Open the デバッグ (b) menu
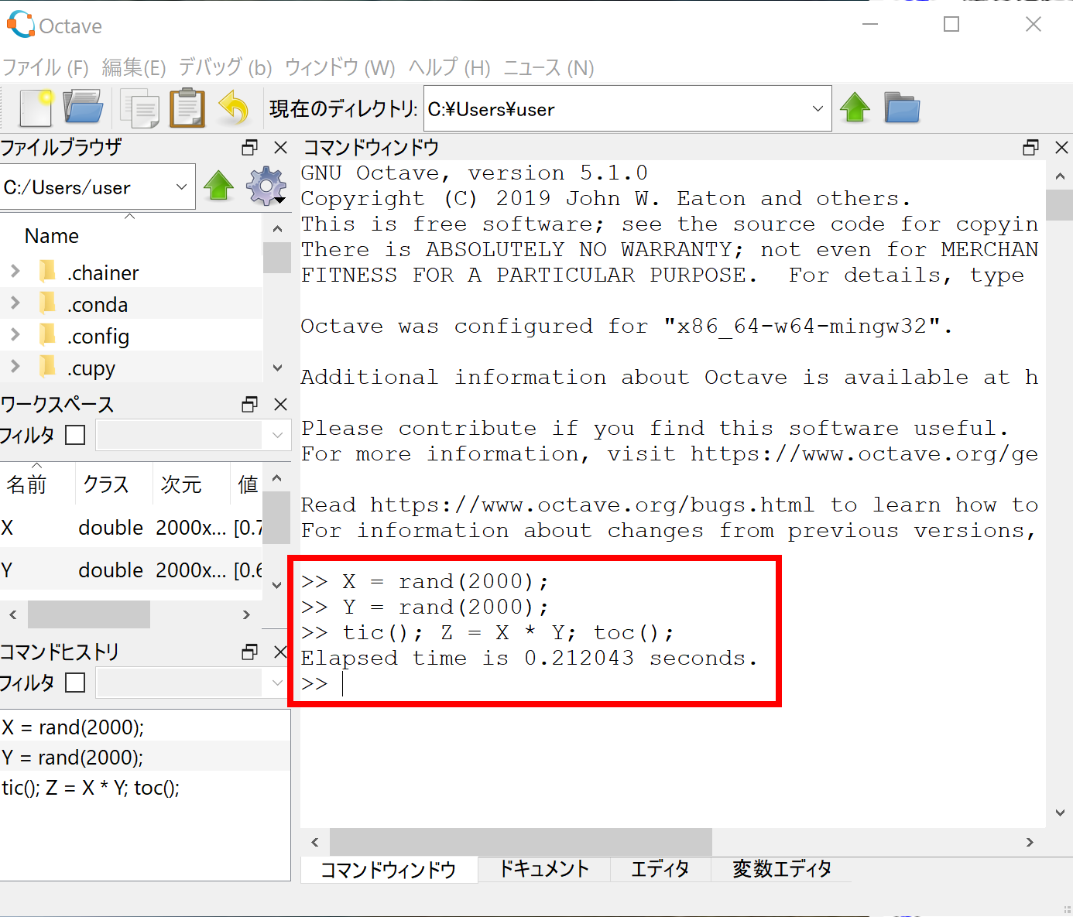 [225, 68]
